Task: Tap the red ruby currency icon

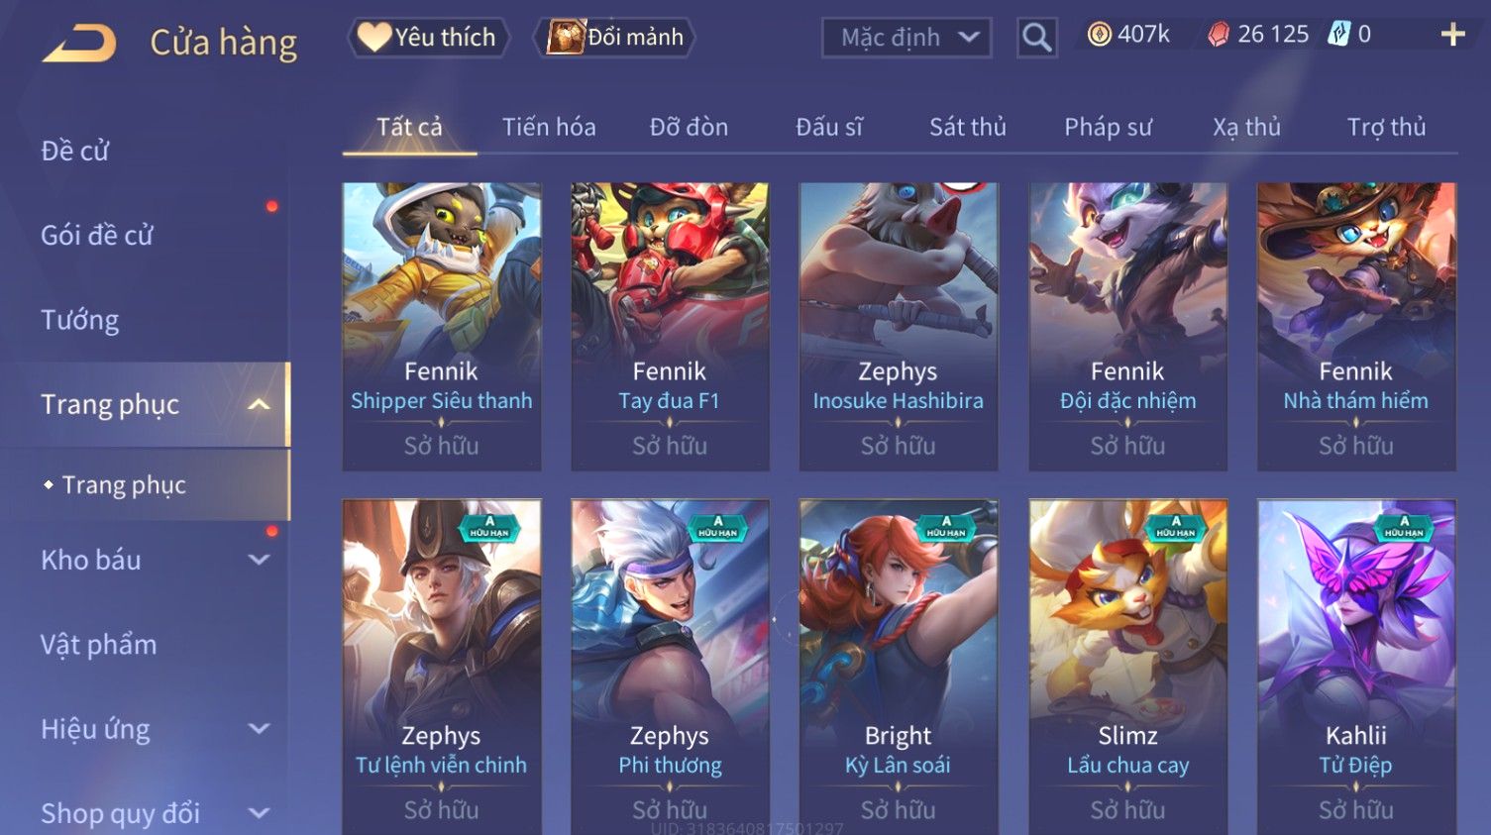Action: tap(1219, 35)
